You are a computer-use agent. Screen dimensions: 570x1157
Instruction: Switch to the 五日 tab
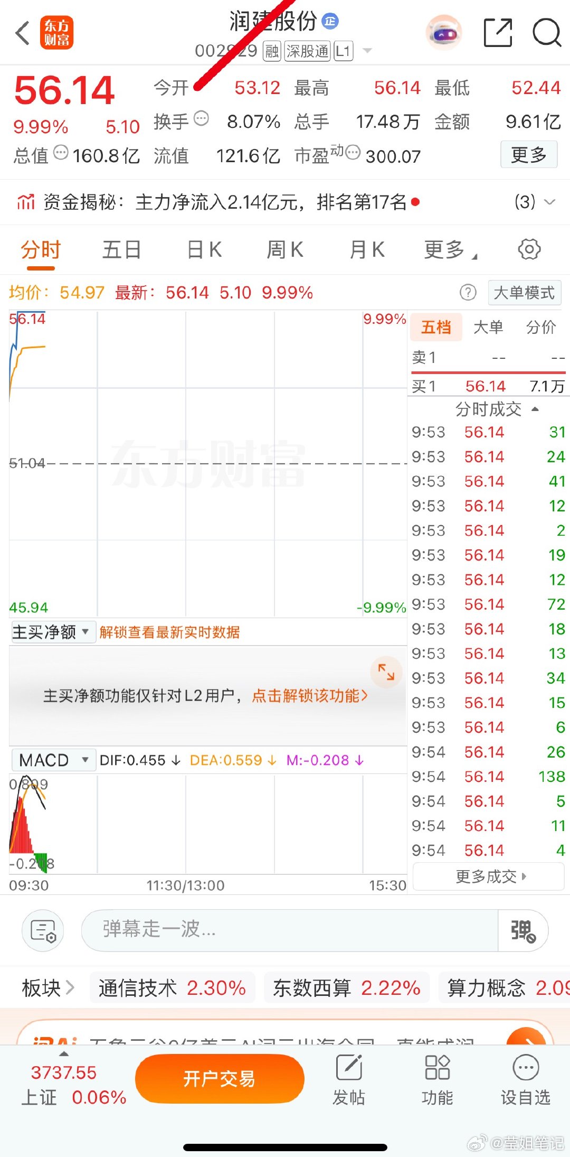[121, 249]
